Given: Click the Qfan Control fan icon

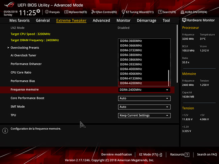Looking at the screenshot, I should pyautogui.click(x=93, y=12).
